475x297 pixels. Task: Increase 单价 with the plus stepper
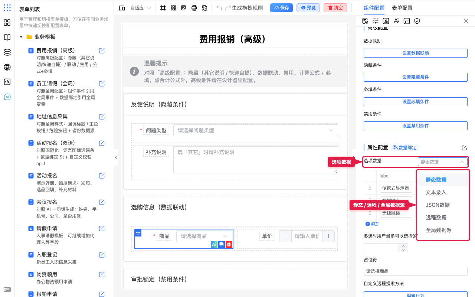[x=328, y=236]
